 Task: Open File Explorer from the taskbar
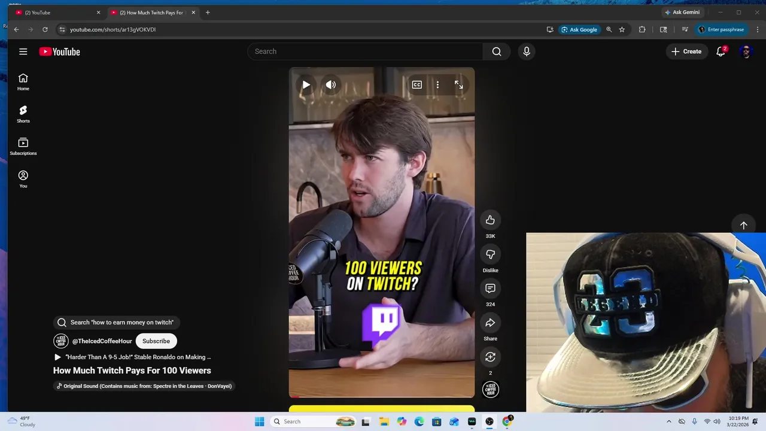[x=384, y=421]
